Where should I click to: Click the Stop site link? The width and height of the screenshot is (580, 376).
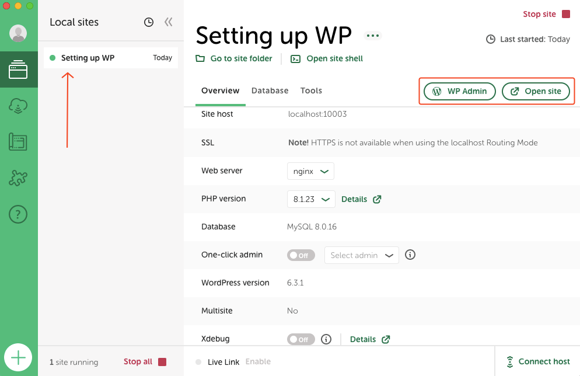539,14
